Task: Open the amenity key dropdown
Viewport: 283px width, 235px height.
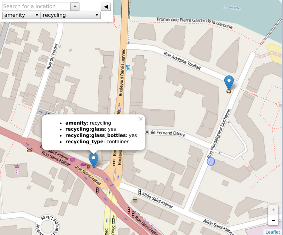Action: [x=21, y=15]
